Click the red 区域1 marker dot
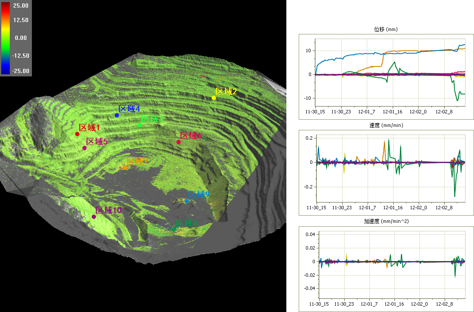The image size is (474, 312). (x=77, y=134)
